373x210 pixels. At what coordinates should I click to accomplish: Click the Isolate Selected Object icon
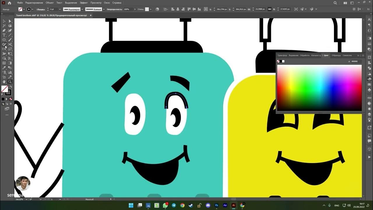(x=296, y=9)
